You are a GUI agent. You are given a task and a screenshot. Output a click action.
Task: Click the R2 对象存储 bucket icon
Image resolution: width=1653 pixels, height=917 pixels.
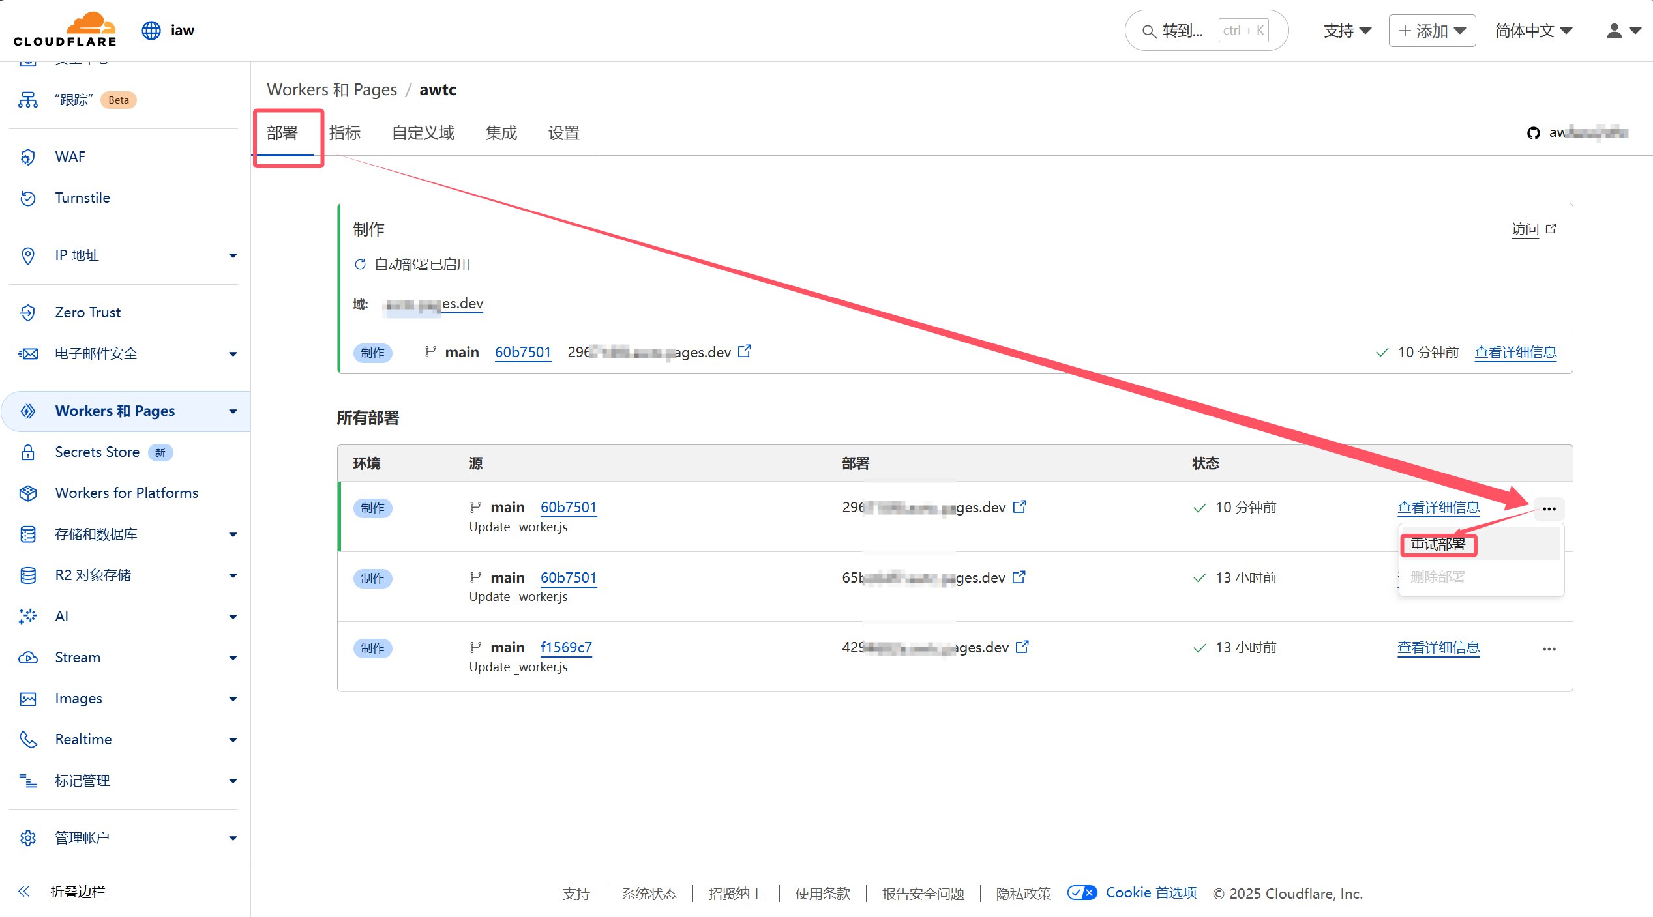pyautogui.click(x=28, y=575)
